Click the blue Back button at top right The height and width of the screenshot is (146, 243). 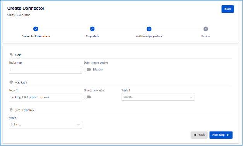tap(228, 9)
